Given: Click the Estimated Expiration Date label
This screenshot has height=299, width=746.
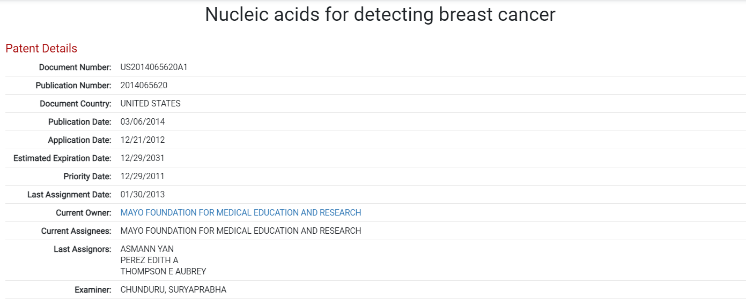Looking at the screenshot, I should click(x=62, y=158).
